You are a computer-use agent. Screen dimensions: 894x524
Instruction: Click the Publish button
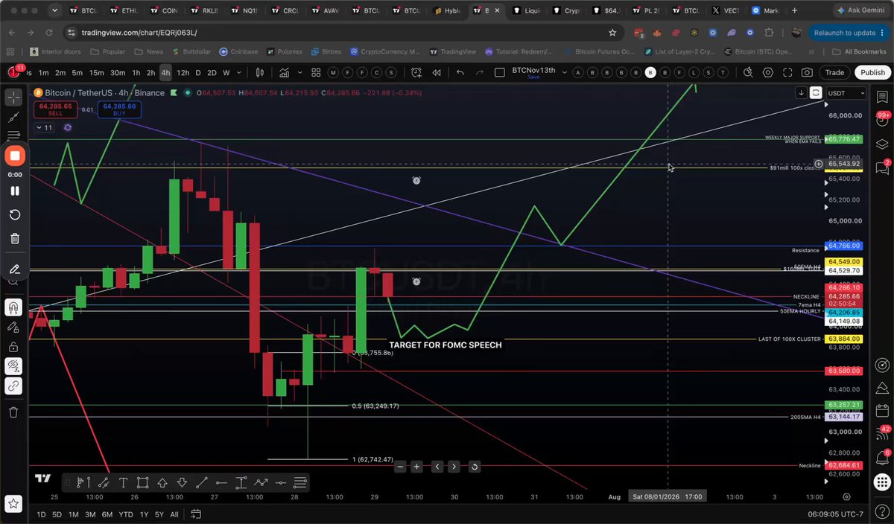click(x=872, y=72)
